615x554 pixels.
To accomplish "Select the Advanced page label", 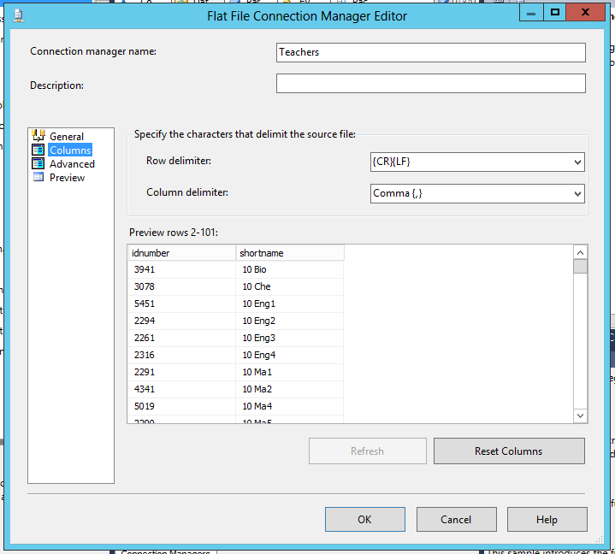I will [x=72, y=164].
